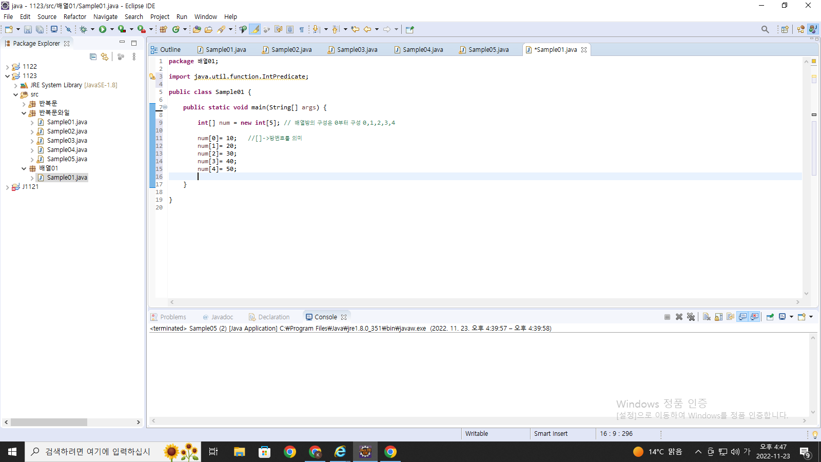Toggle Scroll Lock in Console
The image size is (821, 462).
[x=718, y=317]
